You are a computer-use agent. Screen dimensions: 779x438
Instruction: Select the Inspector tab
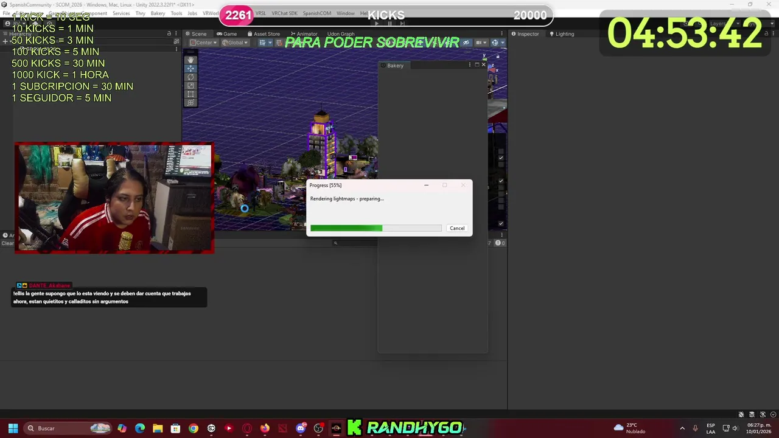[525, 33]
